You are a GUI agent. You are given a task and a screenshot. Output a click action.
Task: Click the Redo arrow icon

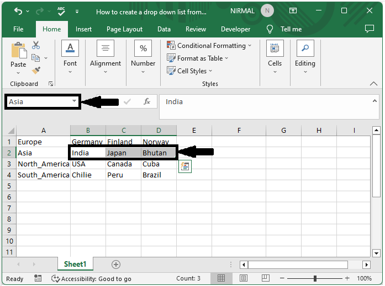tap(40, 11)
